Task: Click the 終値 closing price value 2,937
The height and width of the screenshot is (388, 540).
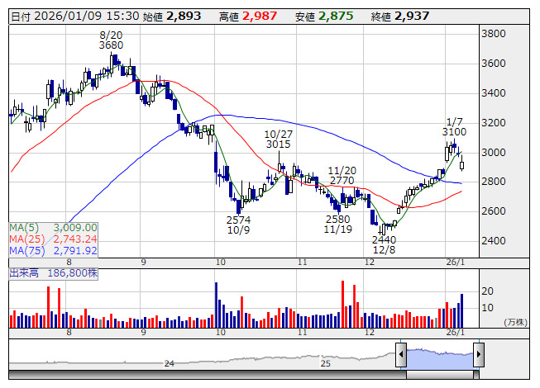Action: click(412, 16)
